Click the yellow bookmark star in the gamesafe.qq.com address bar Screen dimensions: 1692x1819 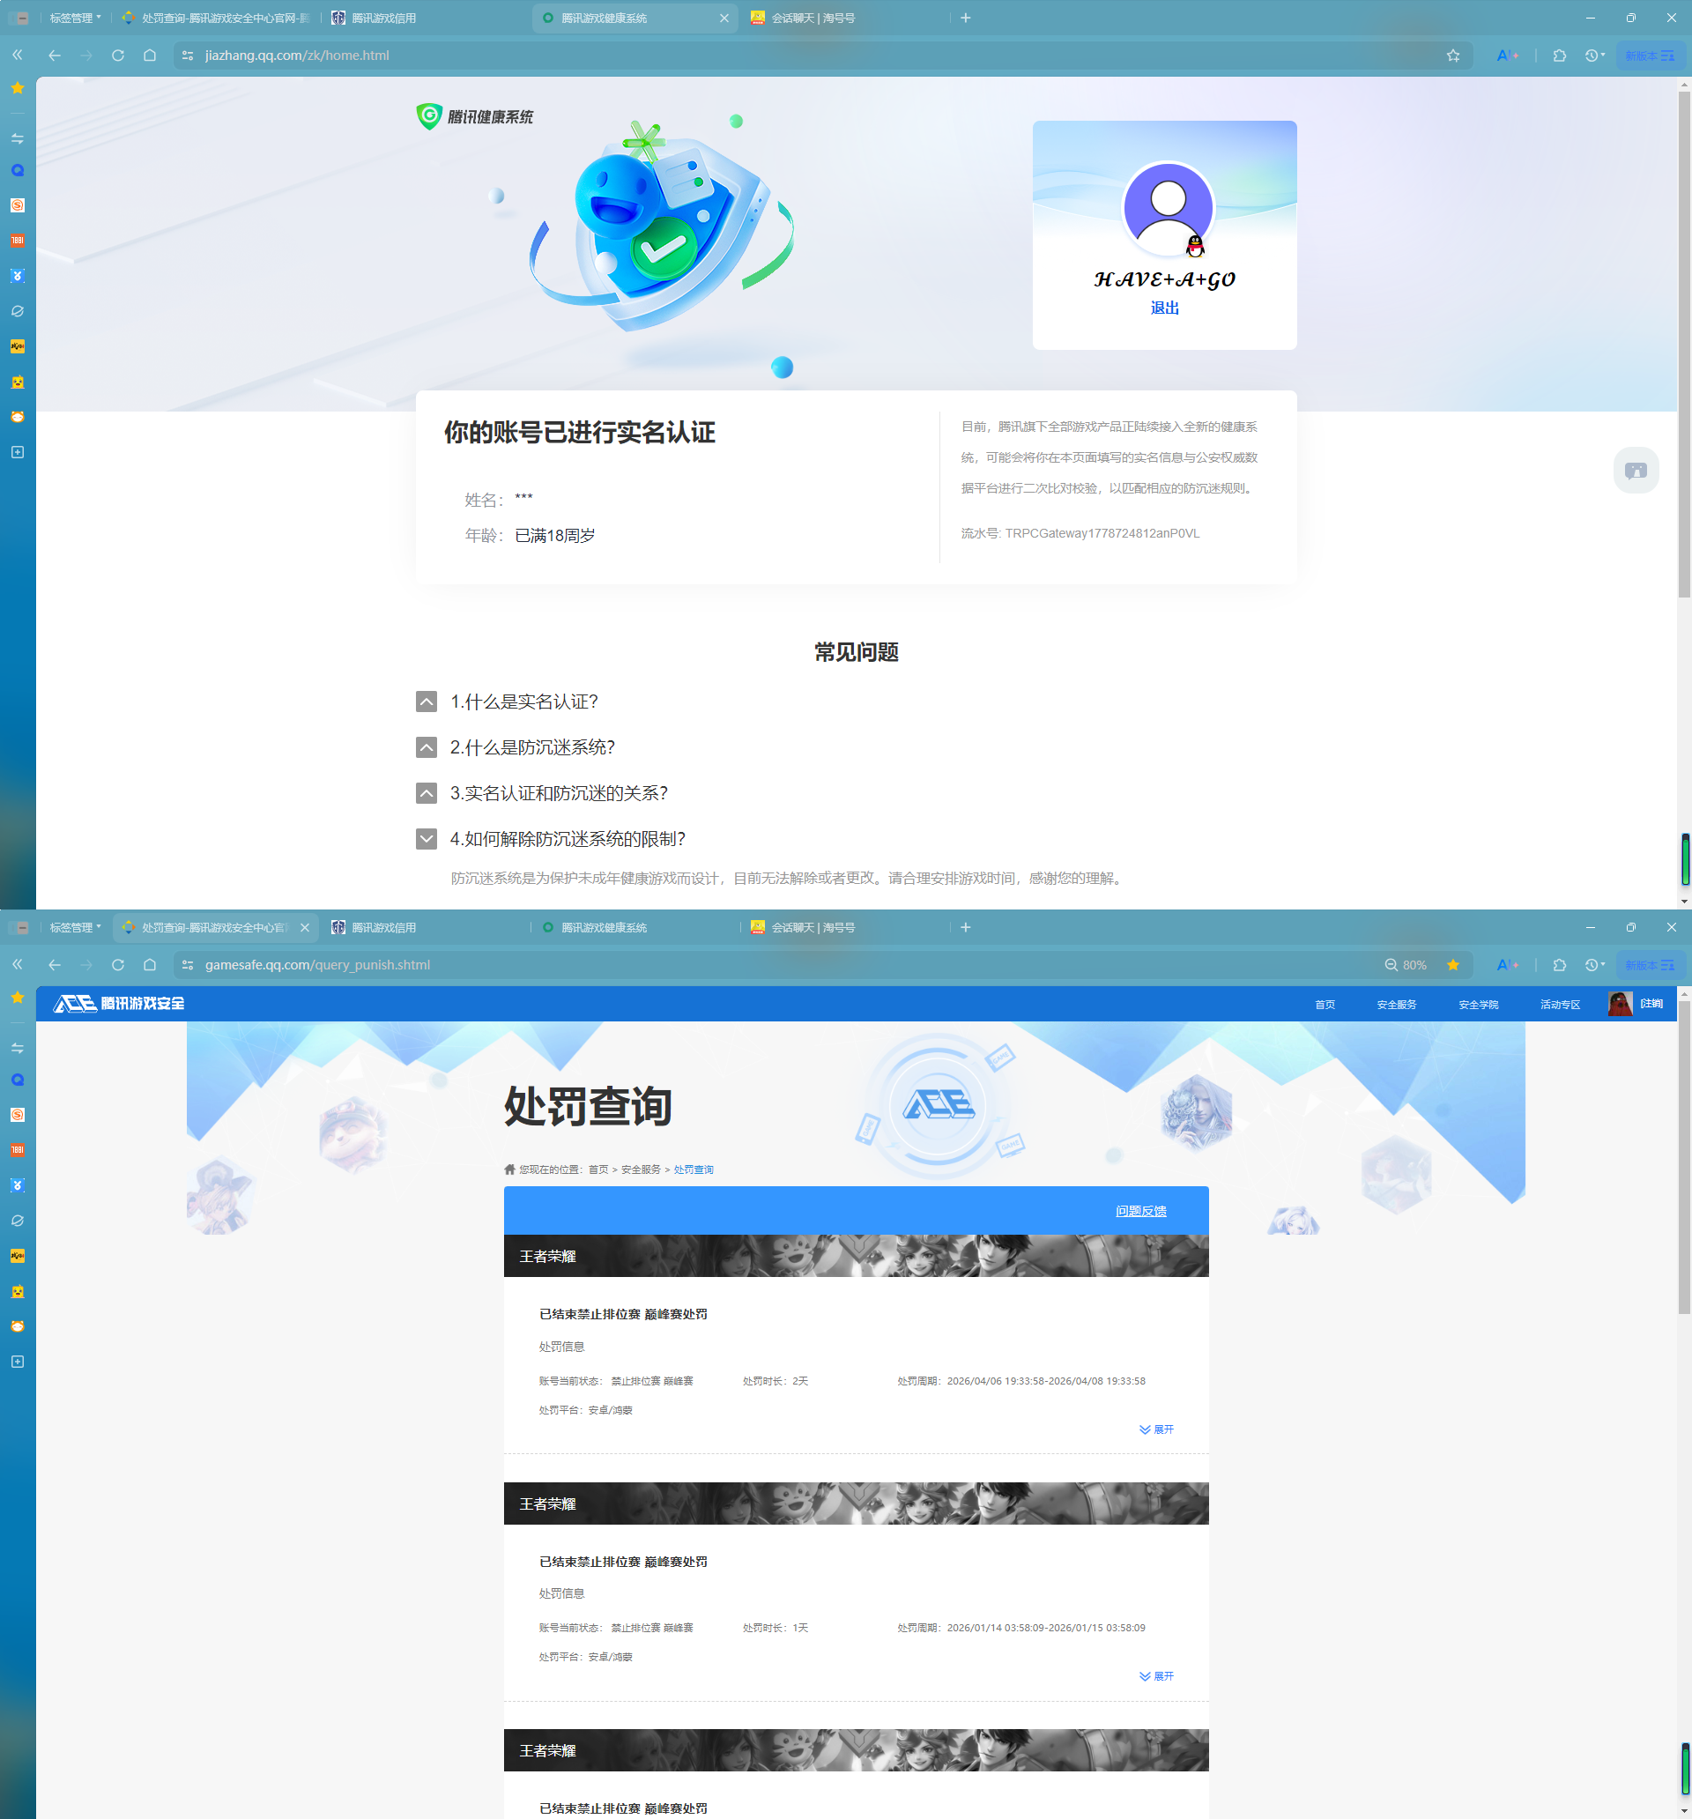1453,965
